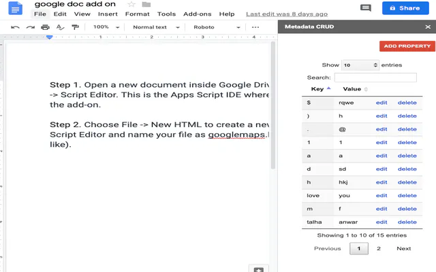Open the more toolbar options ellipsis
The width and height of the screenshot is (436, 272).
coord(255,27)
